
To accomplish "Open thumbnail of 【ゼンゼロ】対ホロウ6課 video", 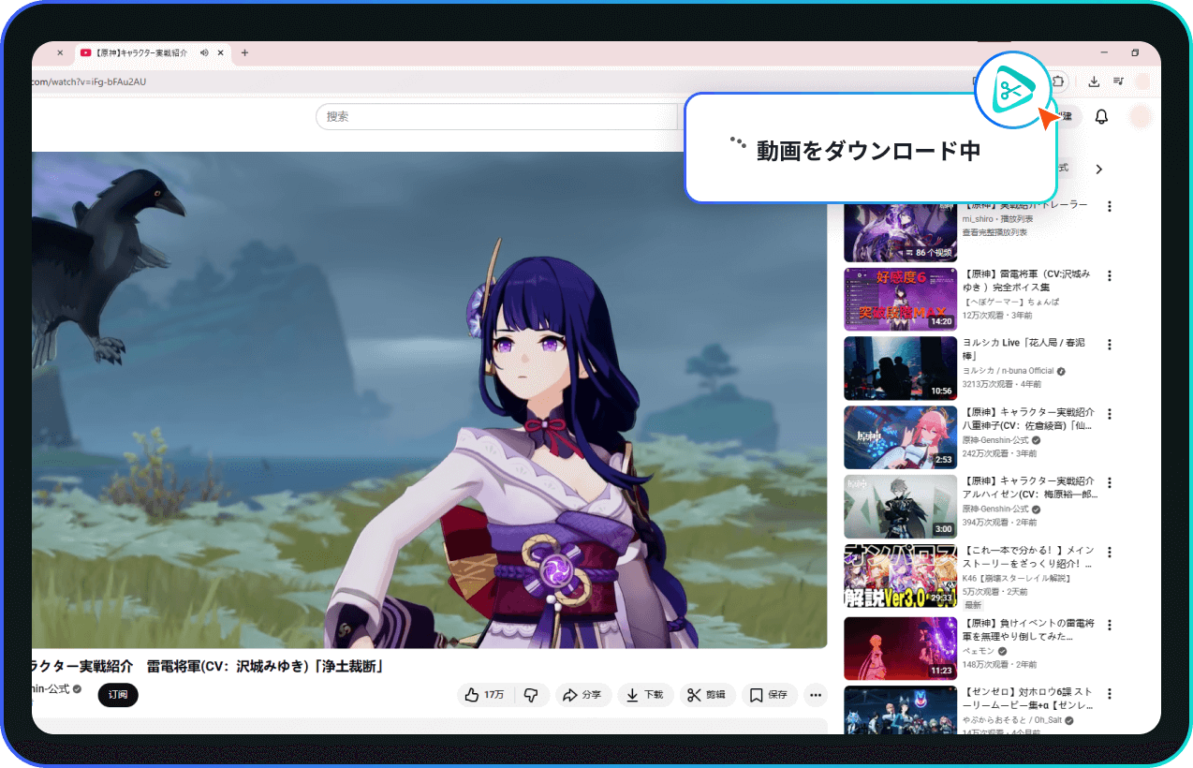I will click(900, 711).
